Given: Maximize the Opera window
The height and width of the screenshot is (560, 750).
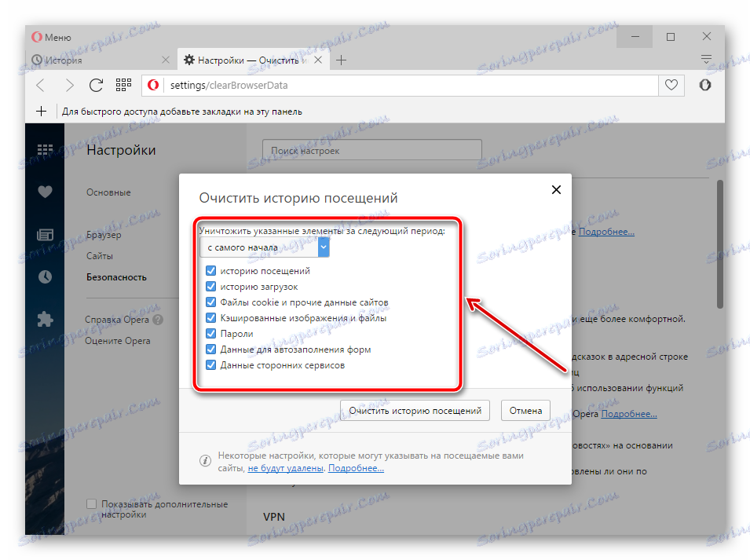Looking at the screenshot, I should point(671,37).
